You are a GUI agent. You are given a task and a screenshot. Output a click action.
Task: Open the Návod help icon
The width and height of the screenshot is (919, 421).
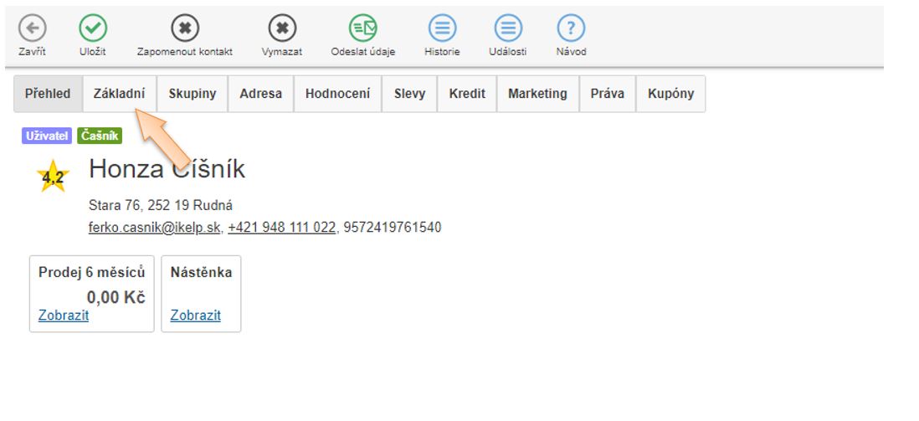point(571,29)
